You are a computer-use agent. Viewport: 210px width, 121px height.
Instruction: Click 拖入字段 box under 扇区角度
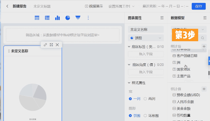146,72
